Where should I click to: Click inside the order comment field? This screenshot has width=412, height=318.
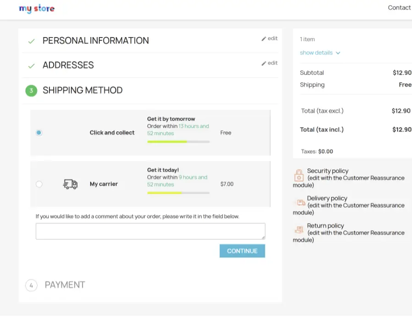[x=150, y=231]
